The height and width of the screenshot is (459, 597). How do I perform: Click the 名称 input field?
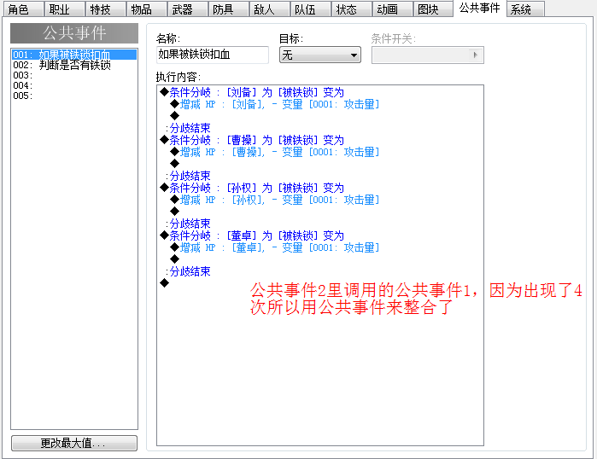pyautogui.click(x=213, y=55)
